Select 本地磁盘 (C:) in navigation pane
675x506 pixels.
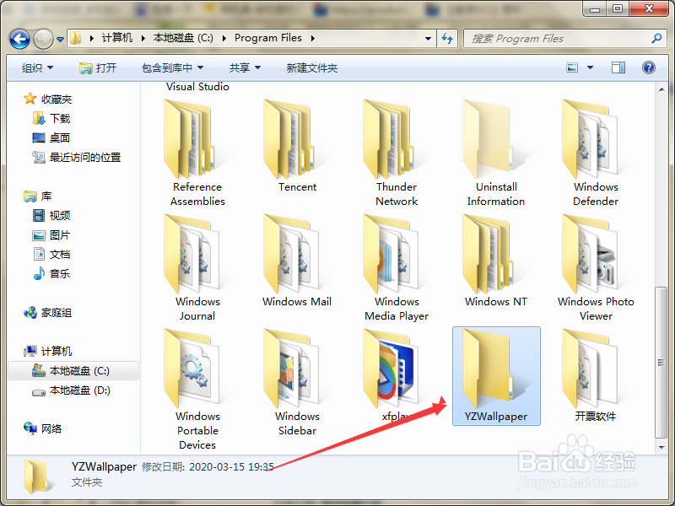pos(73,370)
